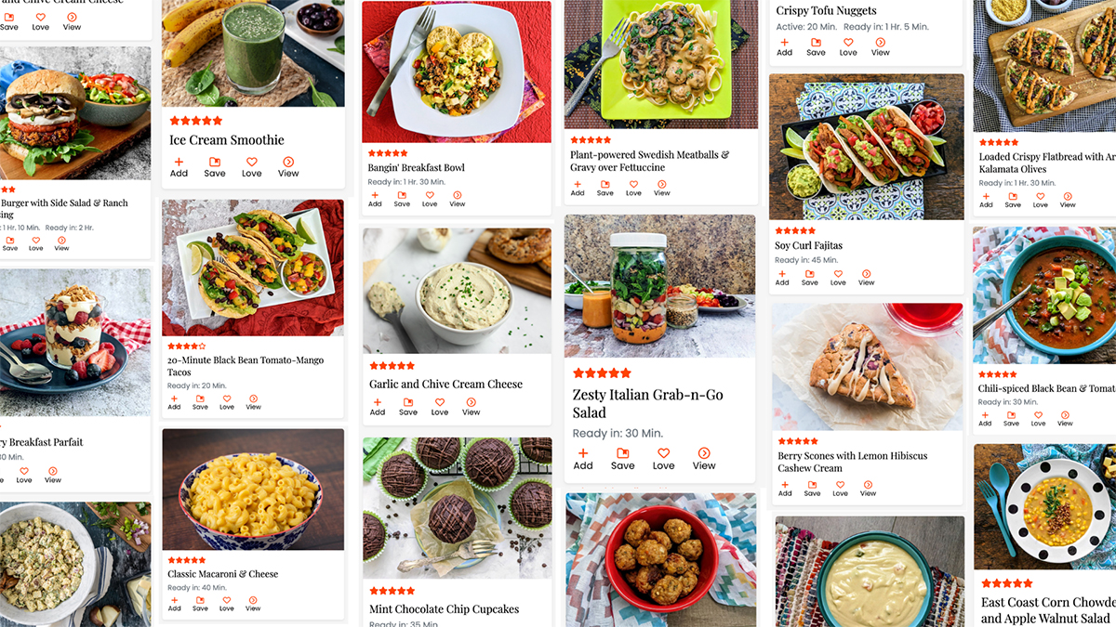Image resolution: width=1116 pixels, height=627 pixels.
Task: Add Ice Cream Smoothie using plus icon
Action: (x=179, y=167)
